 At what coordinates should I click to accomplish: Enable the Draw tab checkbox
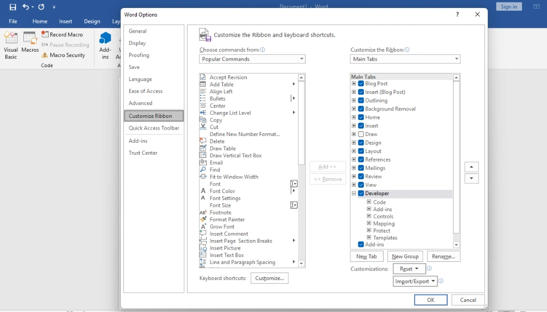tap(361, 134)
